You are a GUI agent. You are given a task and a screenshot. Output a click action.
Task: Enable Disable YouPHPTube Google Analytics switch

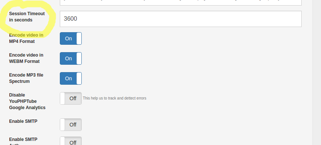(x=71, y=98)
